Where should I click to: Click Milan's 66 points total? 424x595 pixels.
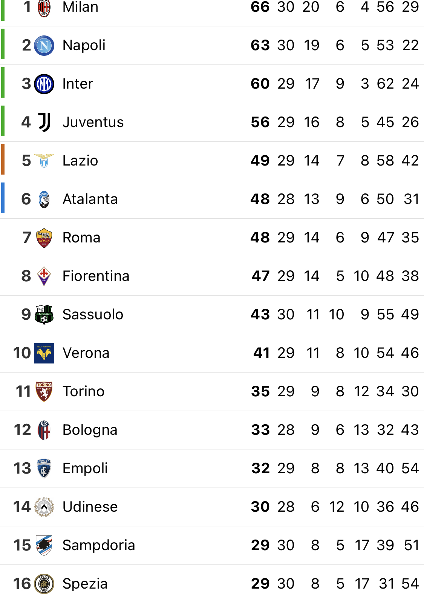click(260, 7)
